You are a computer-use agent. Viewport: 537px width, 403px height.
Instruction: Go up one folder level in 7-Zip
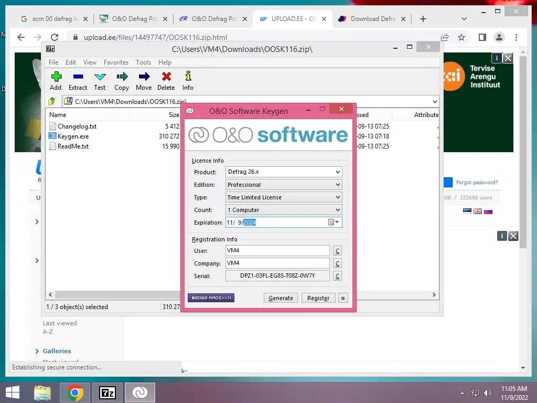tap(52, 101)
